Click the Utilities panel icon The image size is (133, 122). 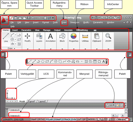85,36
